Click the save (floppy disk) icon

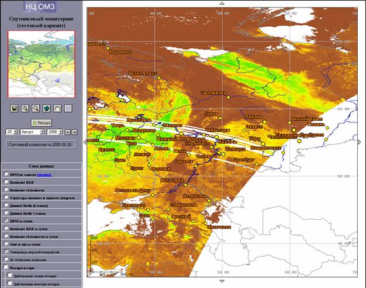coord(15,108)
